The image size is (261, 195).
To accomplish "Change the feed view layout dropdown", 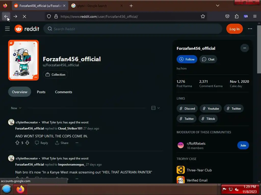I will click(x=156, y=108).
